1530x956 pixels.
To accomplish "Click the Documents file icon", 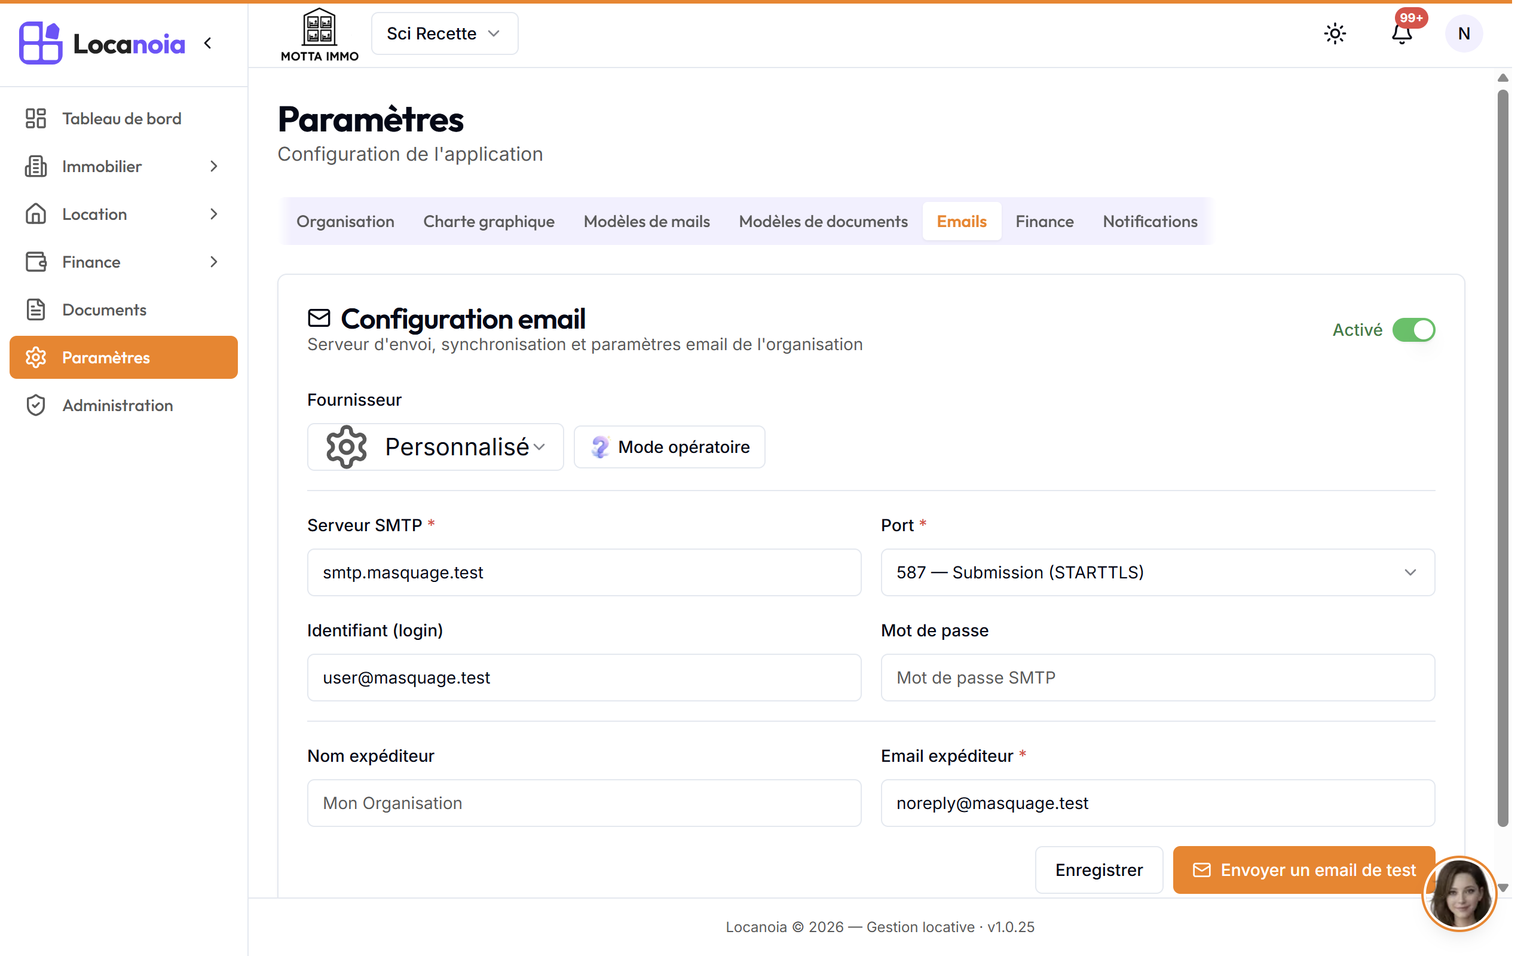I will tap(36, 310).
